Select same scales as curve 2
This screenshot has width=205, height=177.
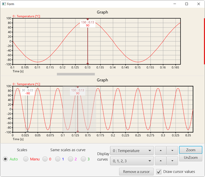click(x=70, y=159)
